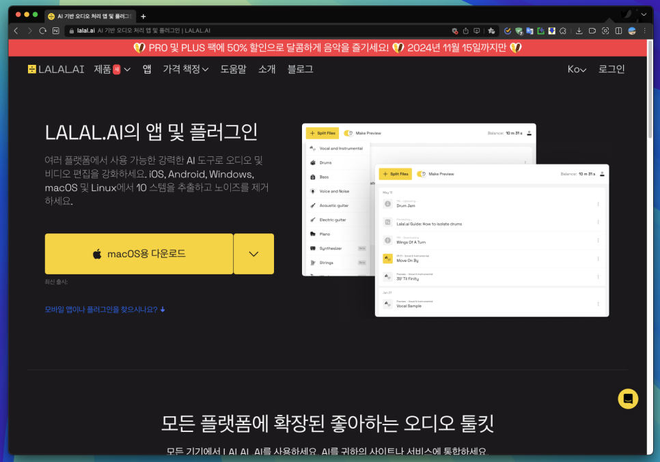Go to the 앱 nav item
This screenshot has height=462, width=660.
(x=147, y=69)
